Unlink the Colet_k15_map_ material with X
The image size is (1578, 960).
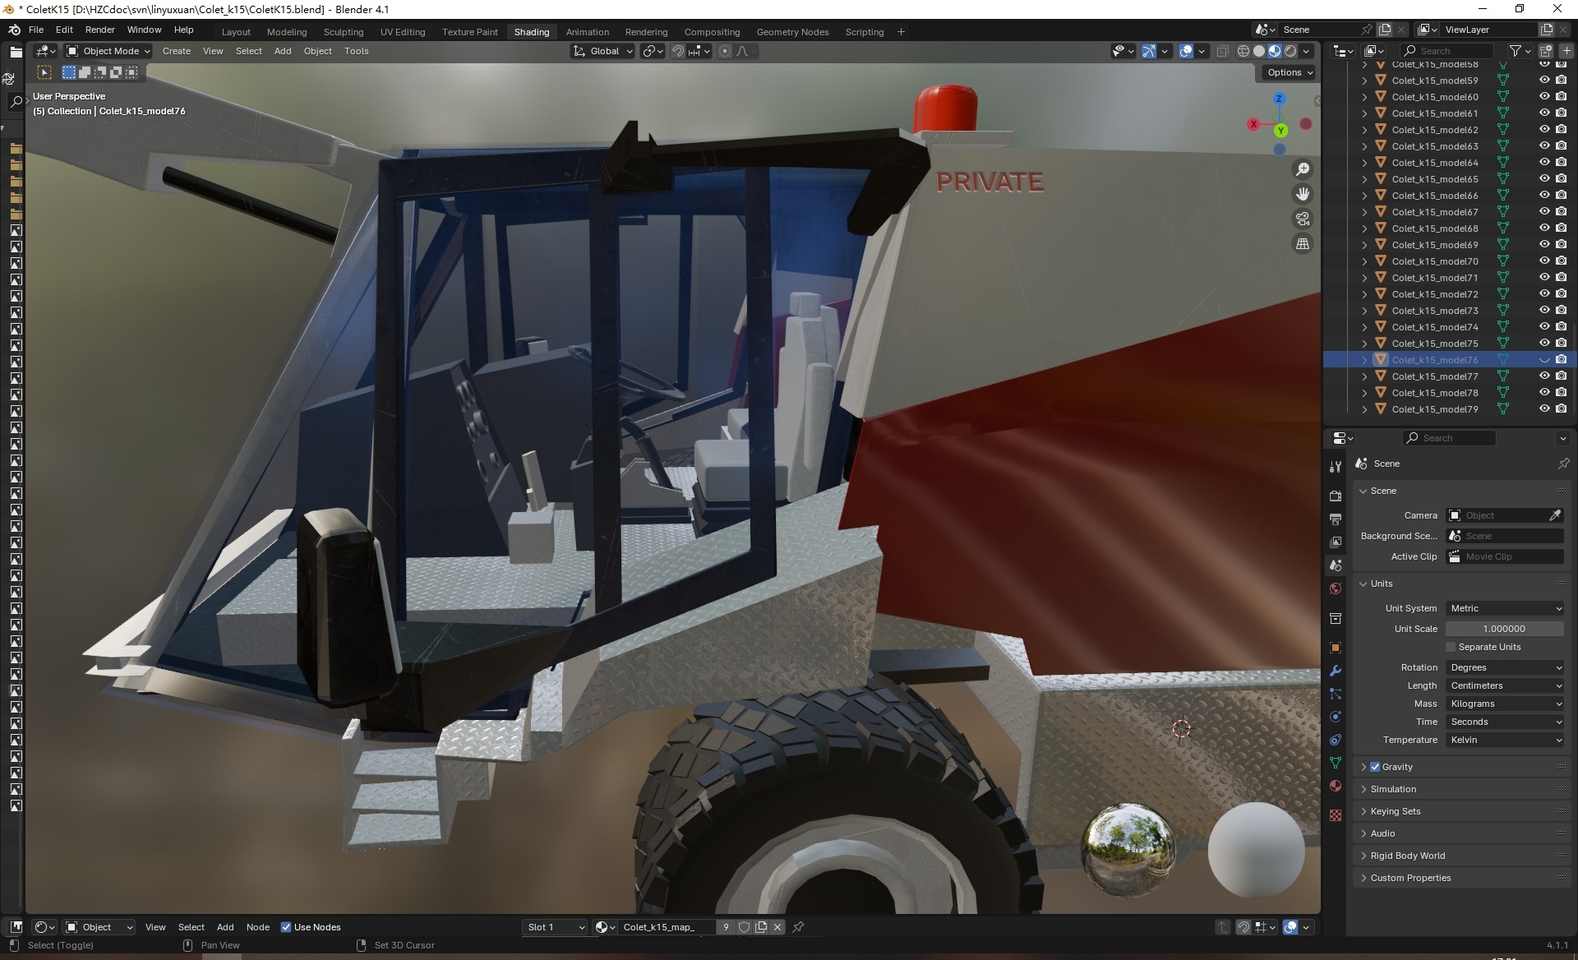pos(777,927)
